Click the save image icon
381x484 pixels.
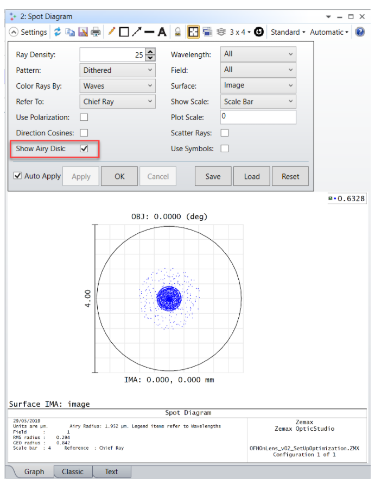point(82,32)
